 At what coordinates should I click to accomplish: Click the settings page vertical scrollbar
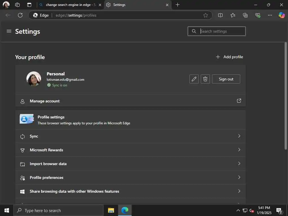tap(286, 96)
